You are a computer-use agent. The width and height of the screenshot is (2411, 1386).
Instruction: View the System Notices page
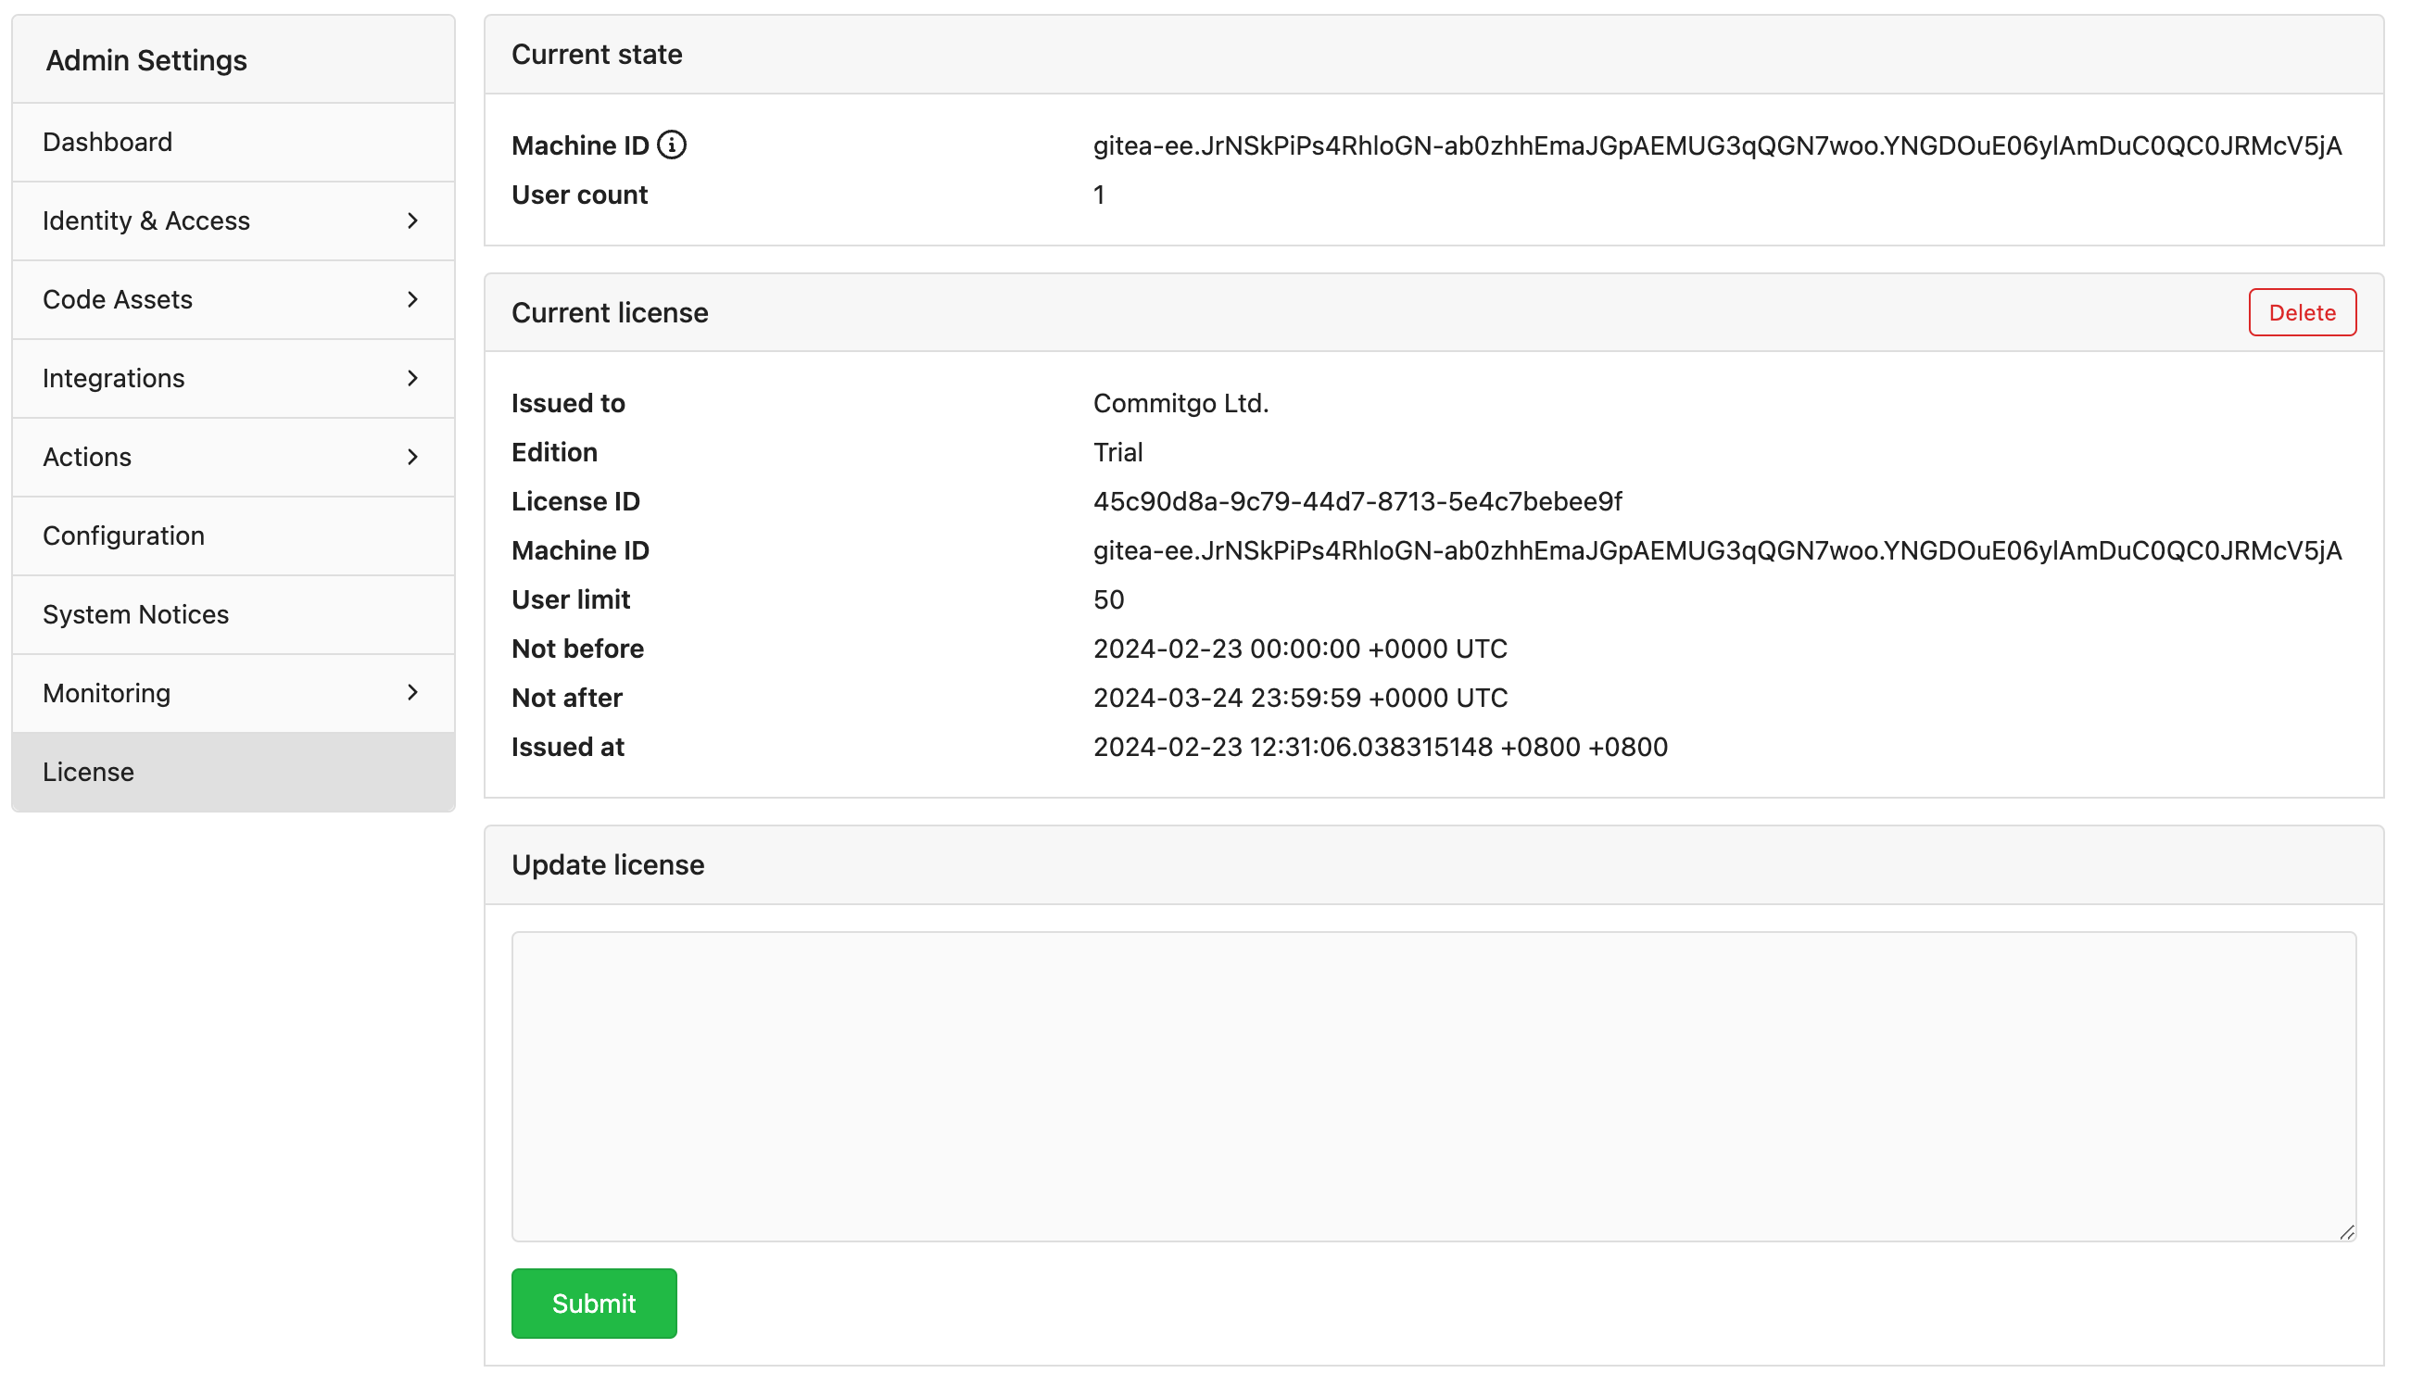click(x=134, y=614)
